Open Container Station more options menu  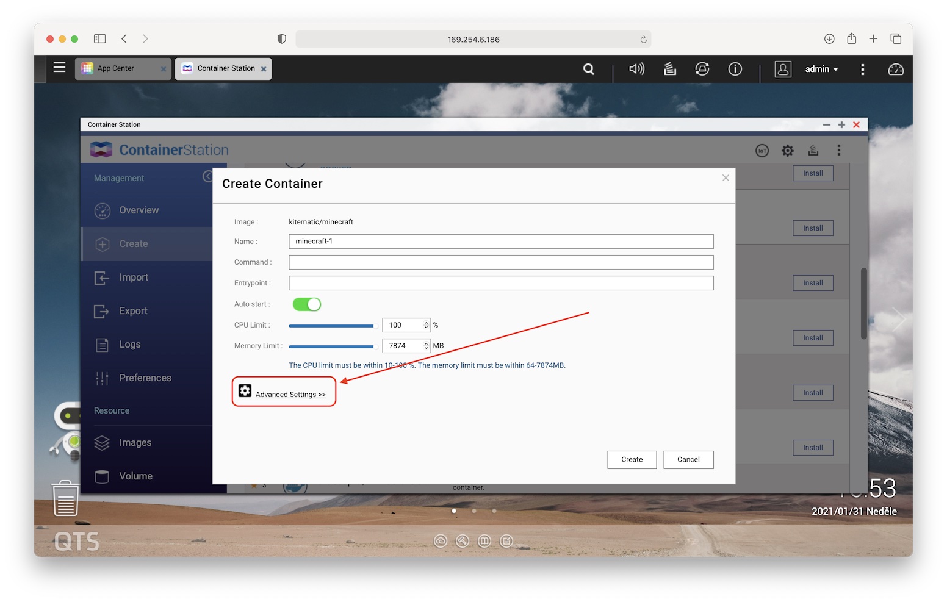[839, 151]
